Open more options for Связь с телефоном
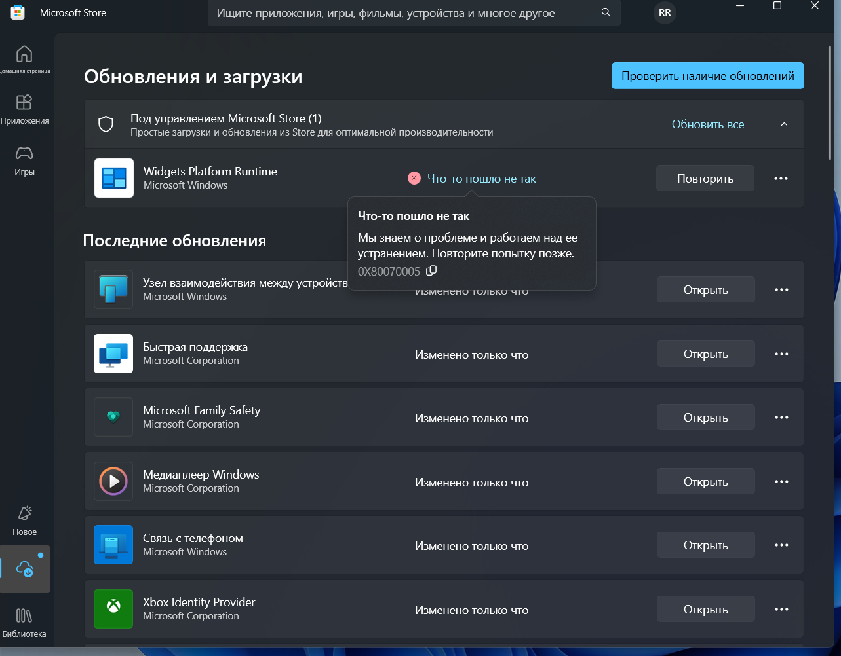Viewport: 841px width, 656px height. (x=781, y=545)
